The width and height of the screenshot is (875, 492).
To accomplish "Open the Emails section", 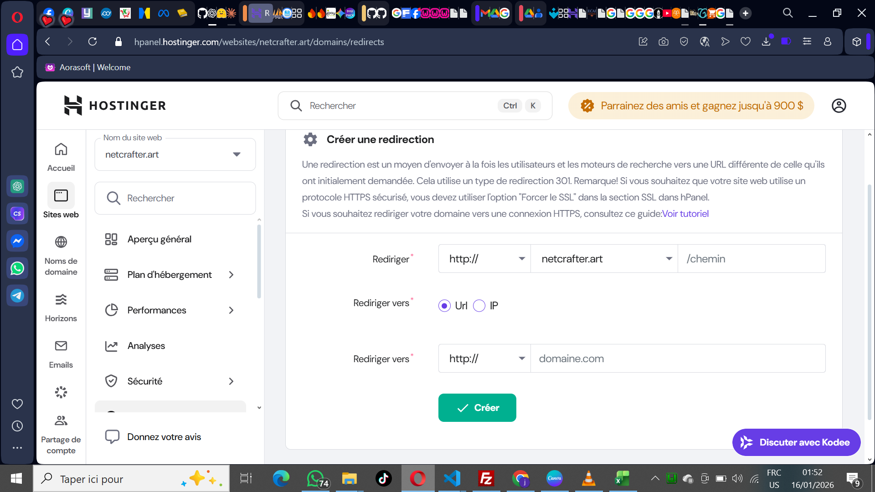I will pyautogui.click(x=61, y=354).
